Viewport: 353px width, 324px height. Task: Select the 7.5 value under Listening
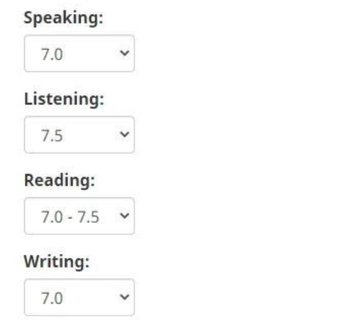point(52,136)
